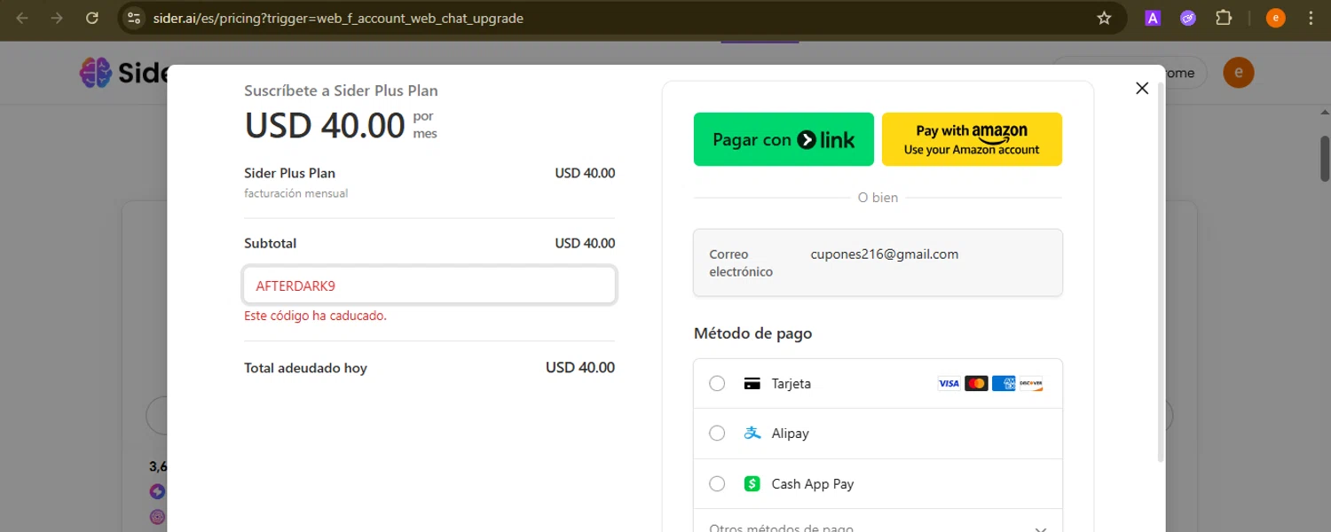Click the 'Subtotal' label
The image size is (1331, 532).
pos(271,243)
